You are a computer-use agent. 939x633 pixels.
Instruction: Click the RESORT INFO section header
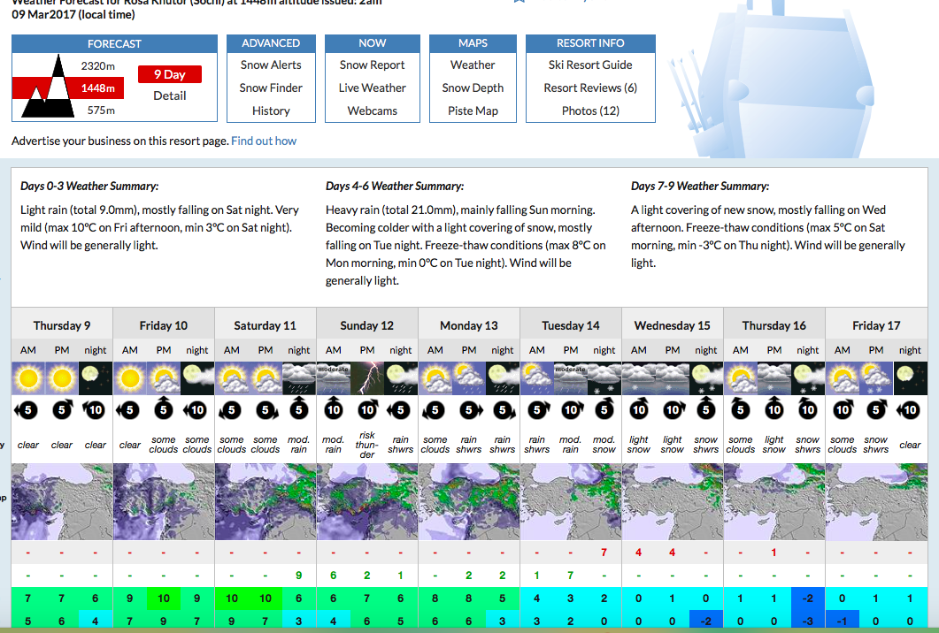click(x=590, y=43)
